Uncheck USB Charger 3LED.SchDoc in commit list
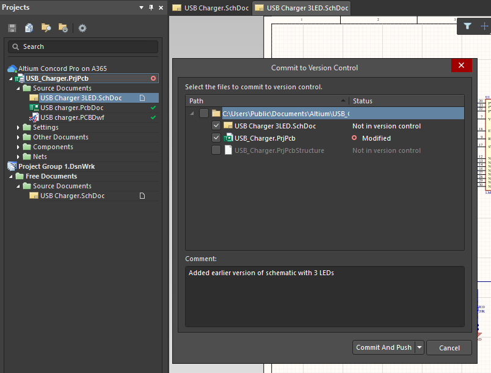 (216, 126)
